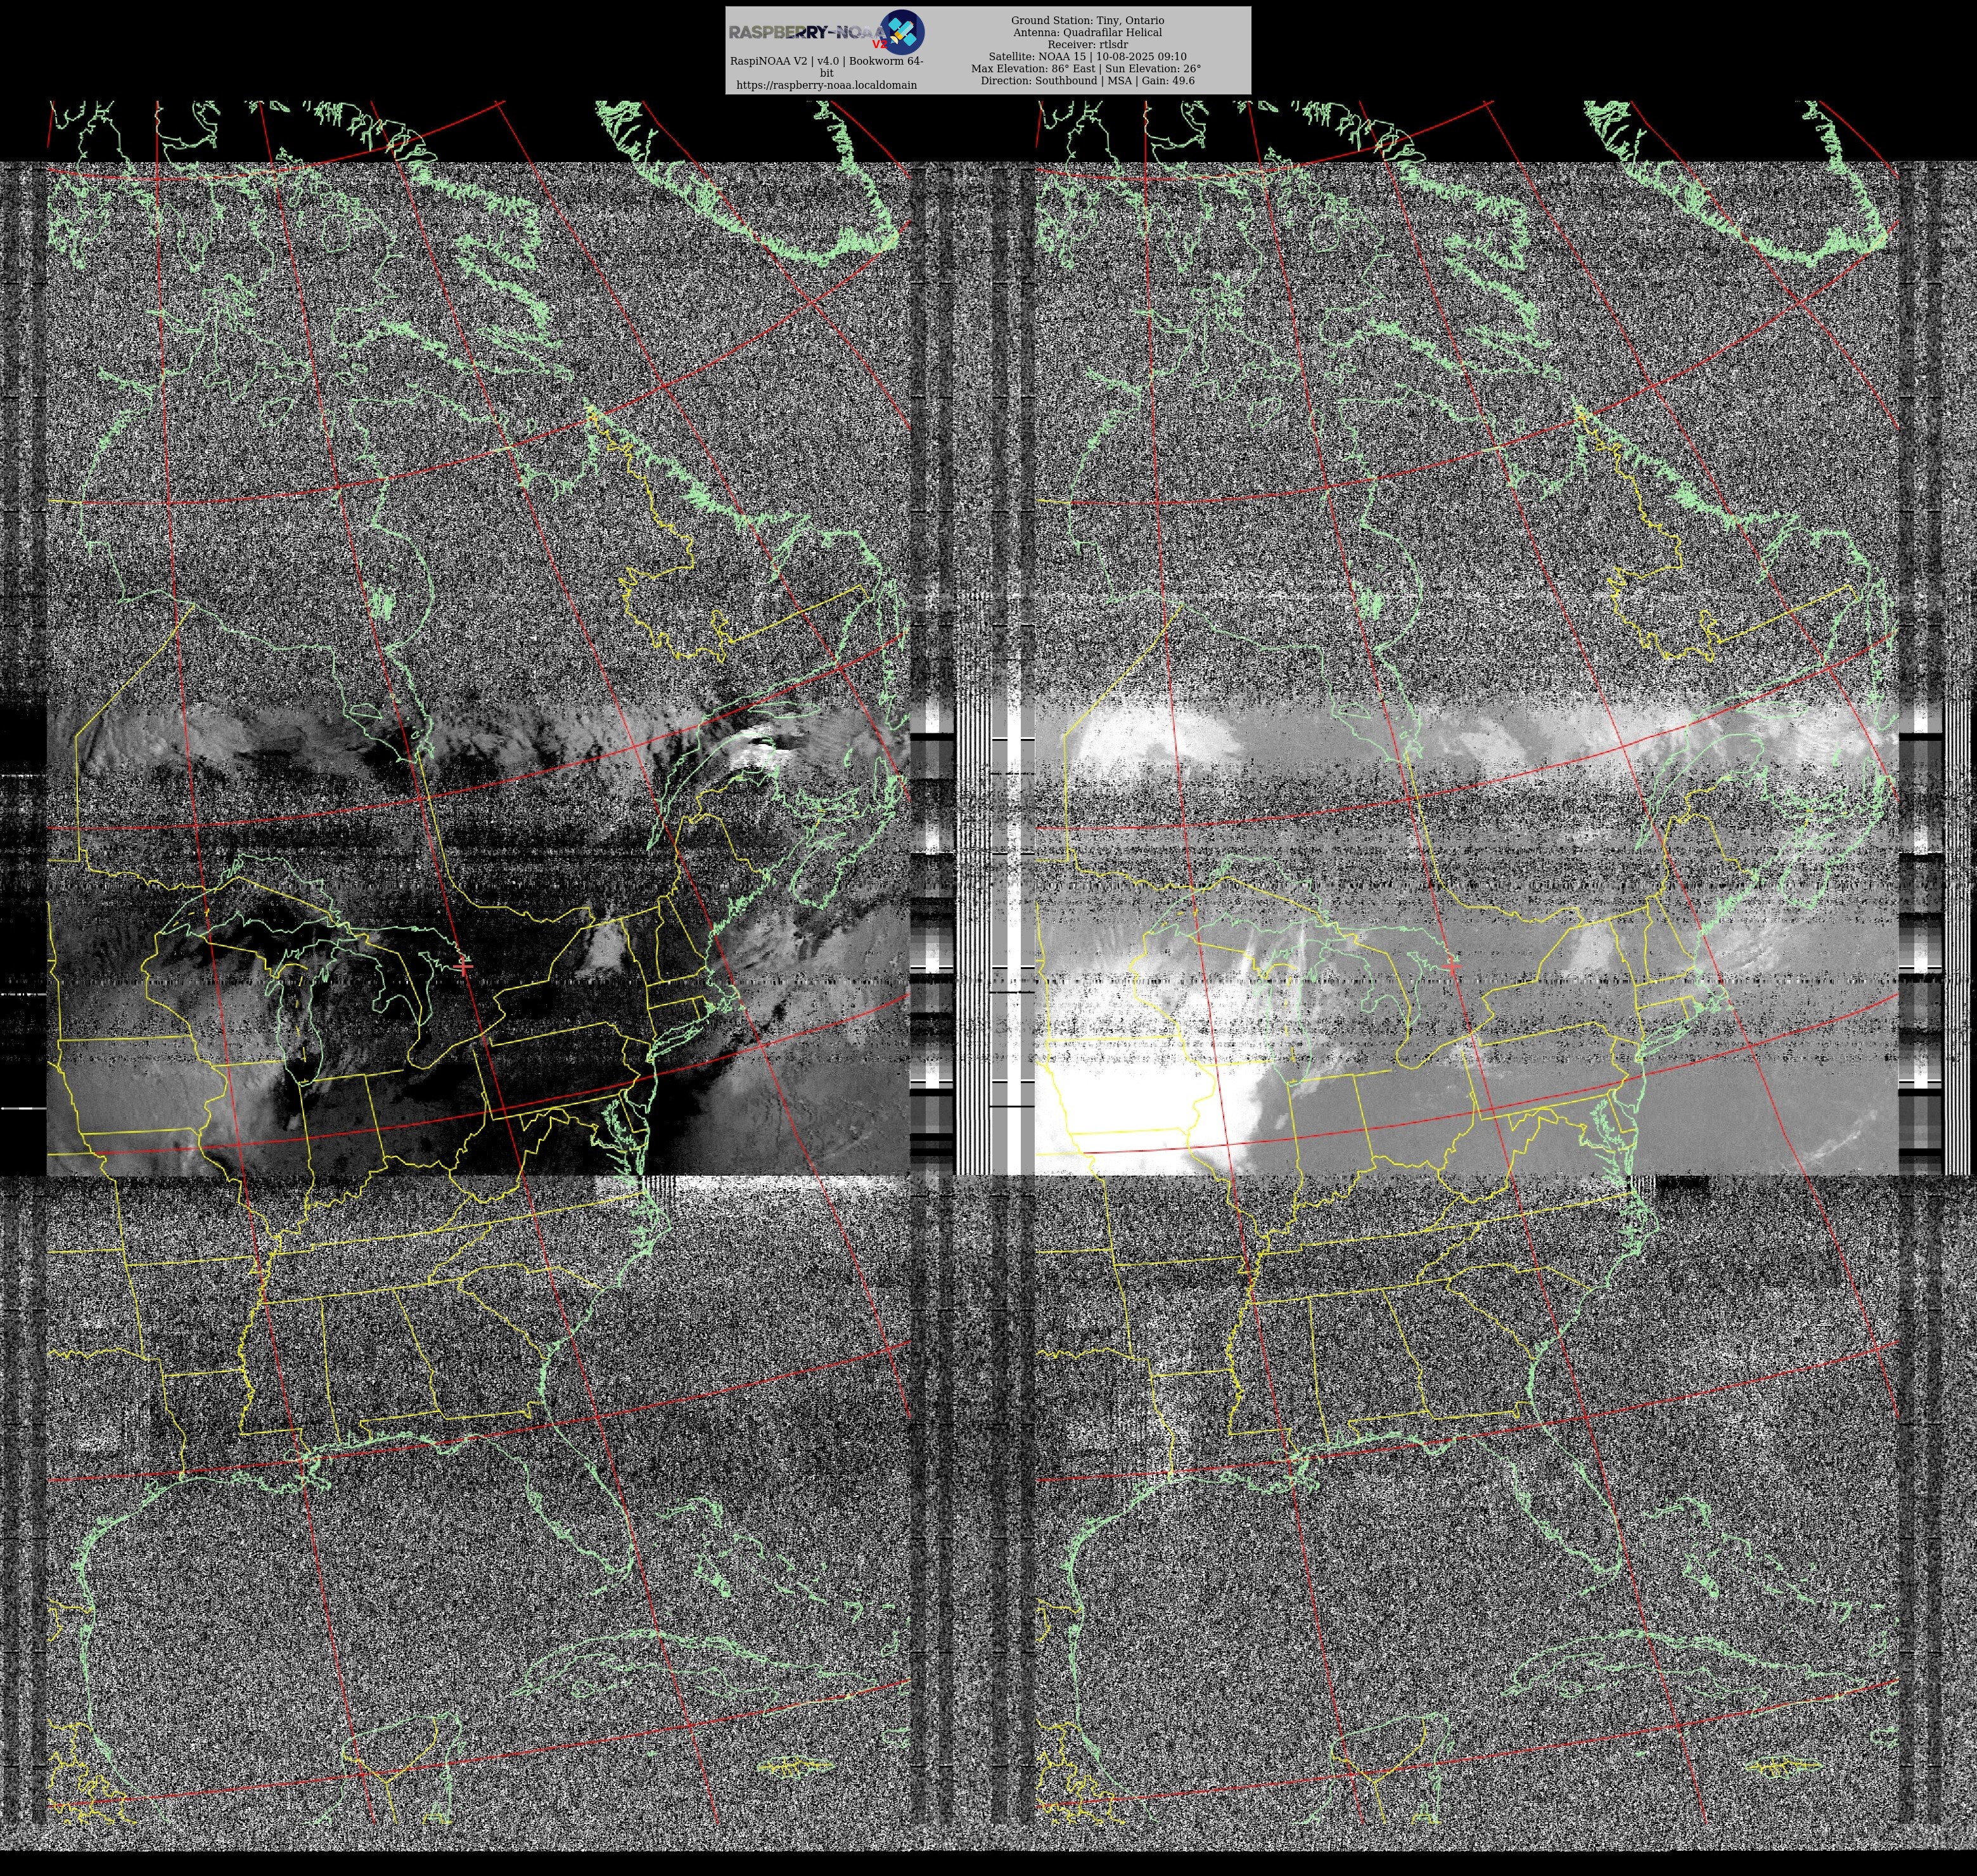Click the RASPBERRY-NOAA logo text
This screenshot has width=1977, height=1876.
[x=806, y=32]
